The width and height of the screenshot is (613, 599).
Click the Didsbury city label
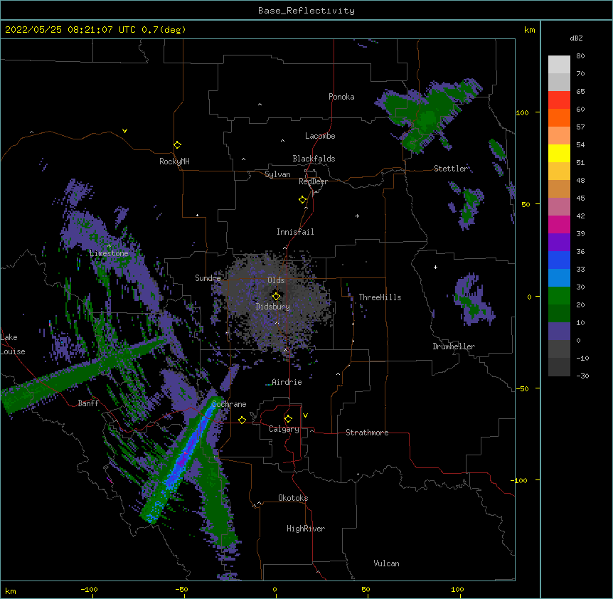click(273, 307)
